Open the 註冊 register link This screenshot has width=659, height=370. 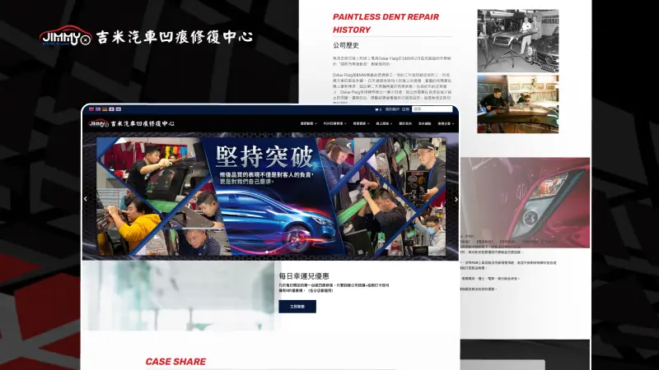(405, 109)
